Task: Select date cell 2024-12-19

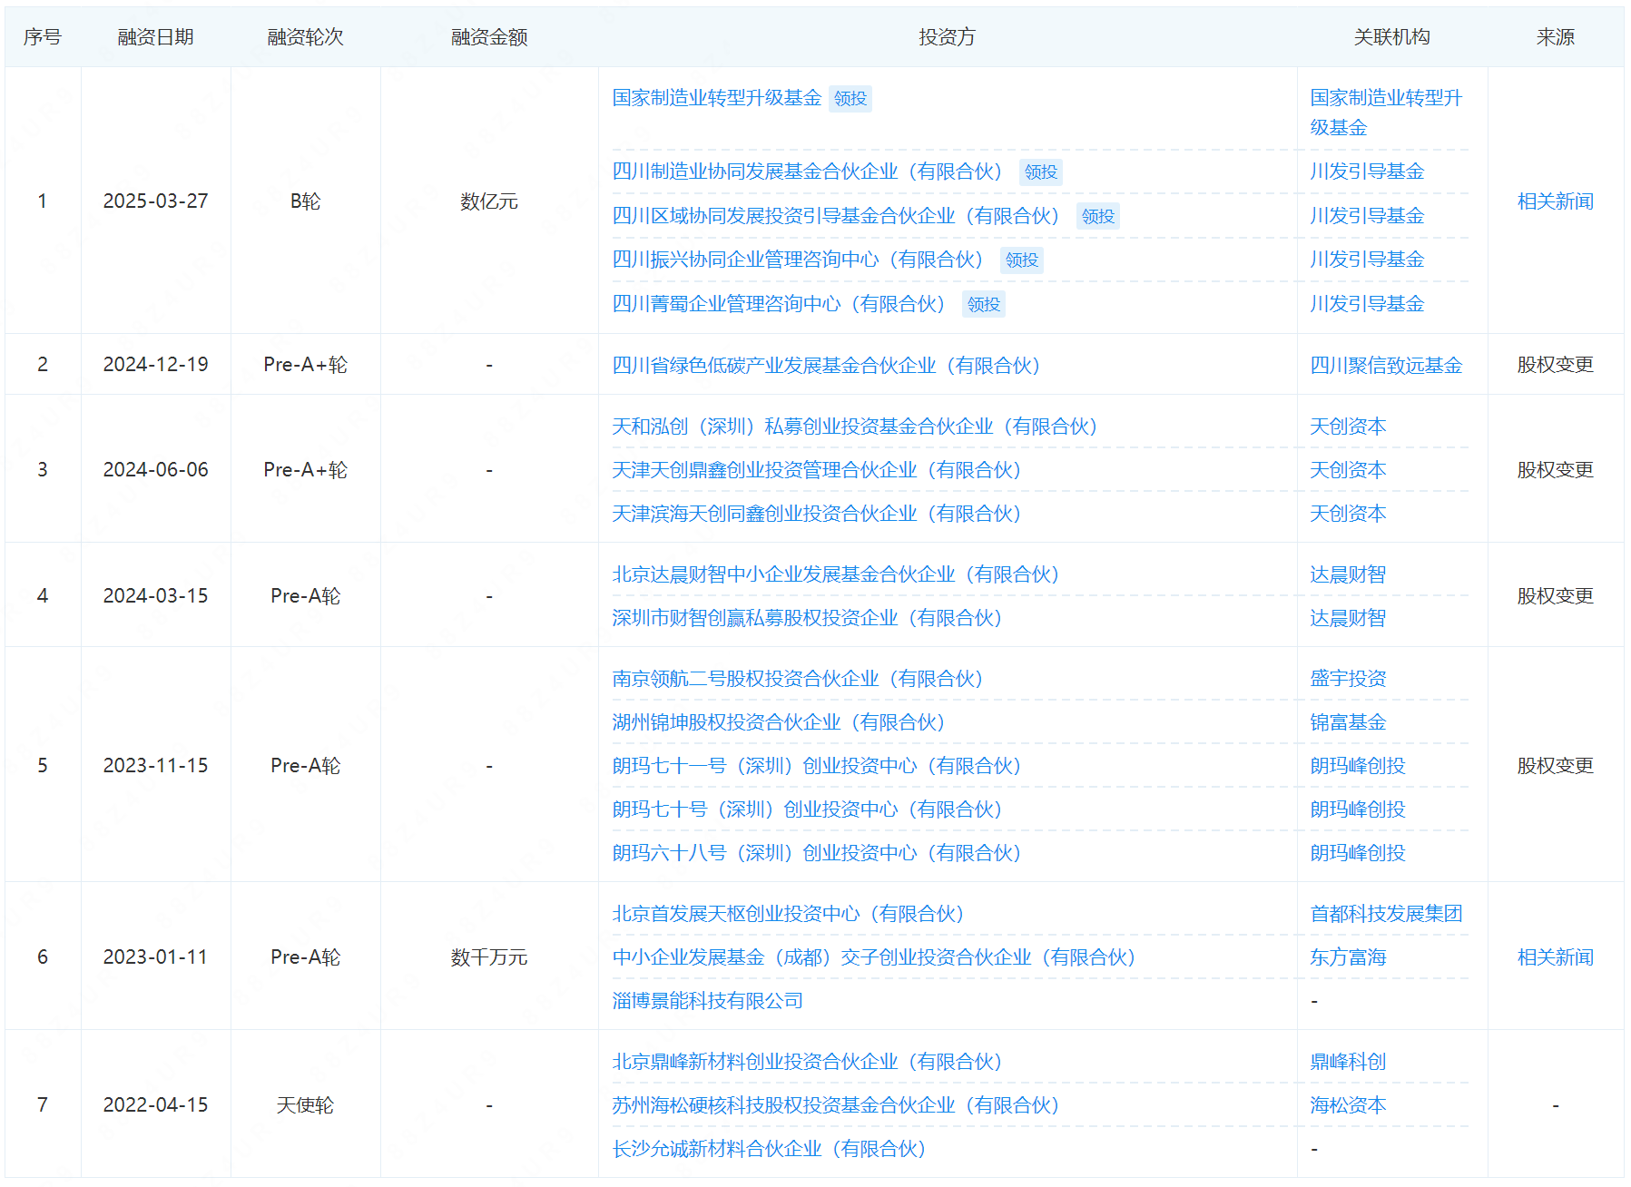Action: coord(155,365)
